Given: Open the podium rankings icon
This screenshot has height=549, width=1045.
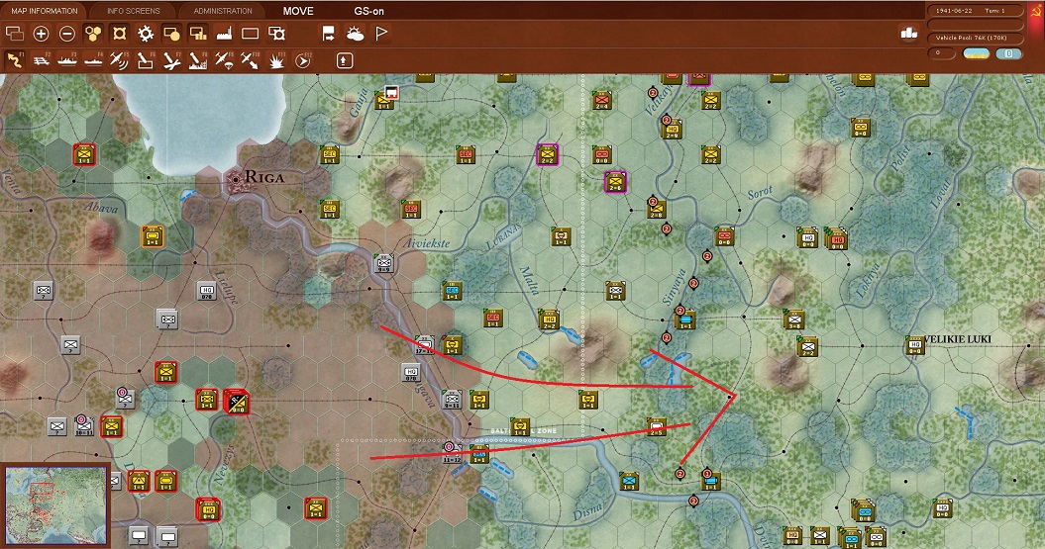Looking at the screenshot, I should (x=909, y=33).
